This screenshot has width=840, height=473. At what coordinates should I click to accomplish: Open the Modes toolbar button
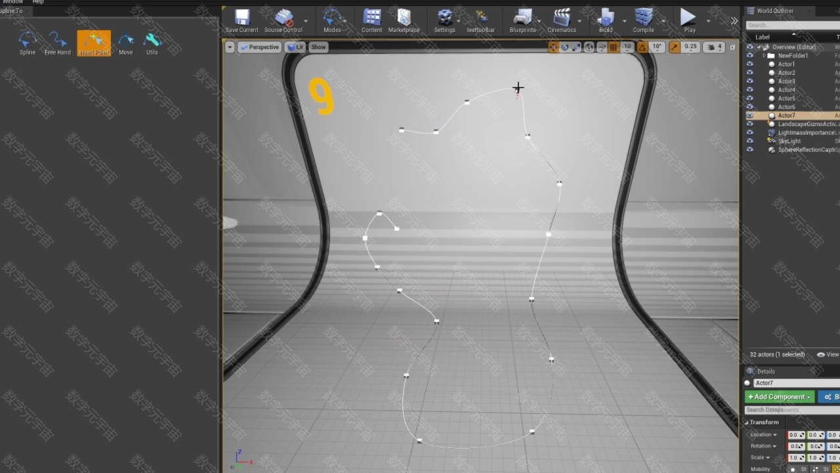coord(332,21)
